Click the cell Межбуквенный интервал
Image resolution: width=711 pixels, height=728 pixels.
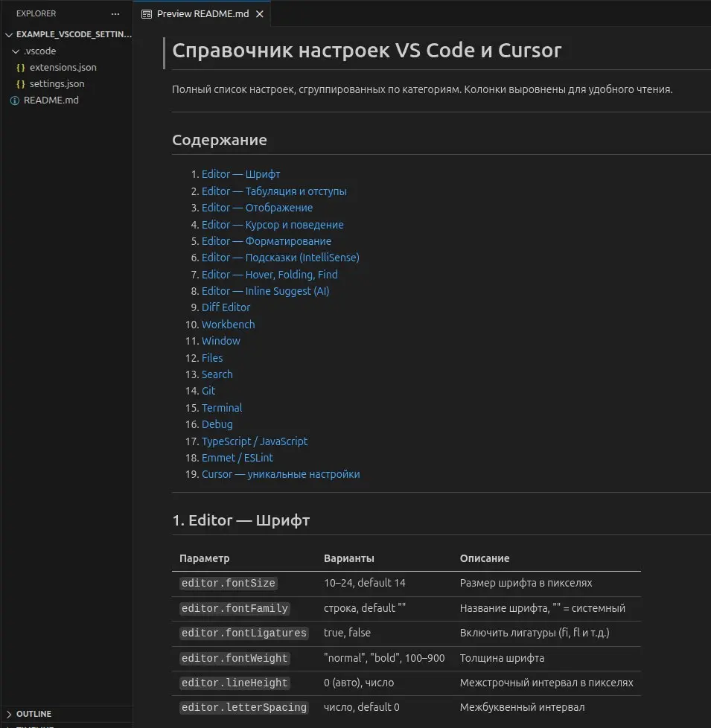[522, 708]
